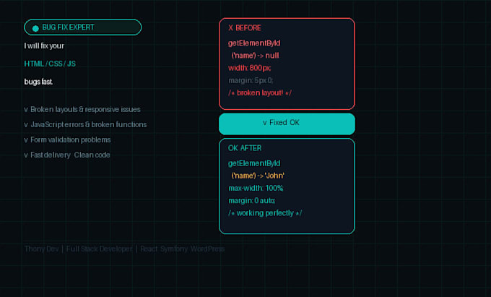Click the 'X BEFORE' panel header
Image resolution: width=491 pixels, height=297 pixels.
(245, 28)
